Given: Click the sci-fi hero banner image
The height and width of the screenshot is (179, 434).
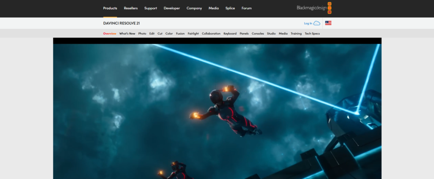Looking at the screenshot, I should coord(217,110).
